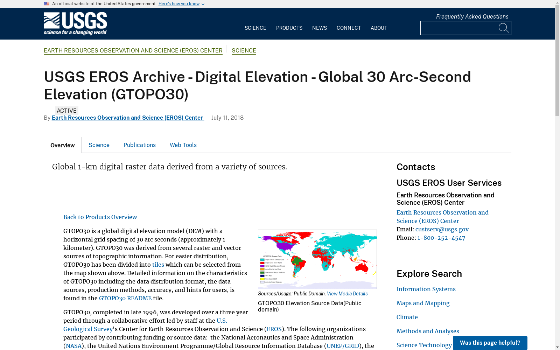Click the USGS logo
The width and height of the screenshot is (560, 350).
(75, 24)
